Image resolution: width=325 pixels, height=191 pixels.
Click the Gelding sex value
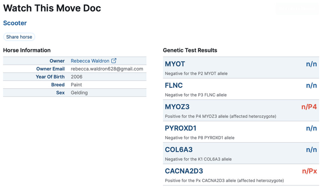tap(79, 92)
